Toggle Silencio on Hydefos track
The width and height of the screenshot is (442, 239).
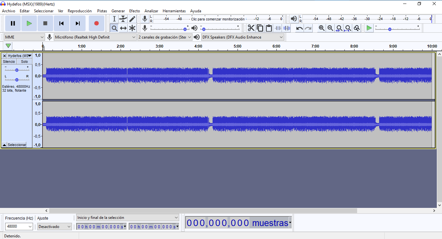coord(9,62)
